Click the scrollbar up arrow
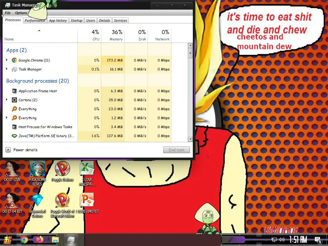The height and width of the screenshot is (246, 328). 190,45
